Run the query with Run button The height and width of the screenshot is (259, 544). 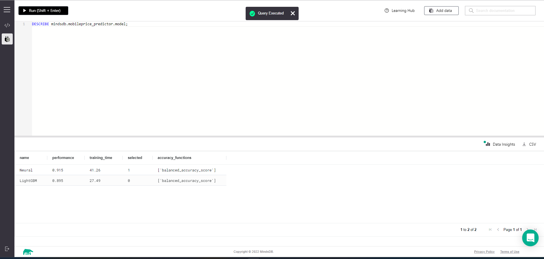[43, 10]
